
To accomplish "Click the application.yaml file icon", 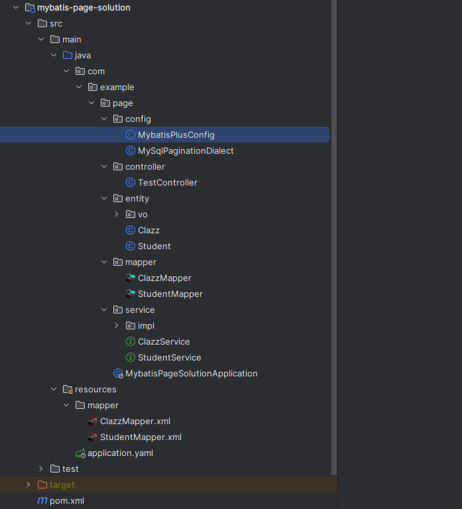I will pyautogui.click(x=80, y=453).
